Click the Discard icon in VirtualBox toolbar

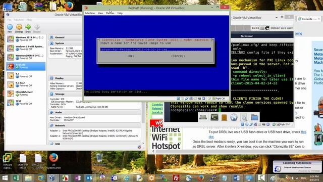point(37,28)
